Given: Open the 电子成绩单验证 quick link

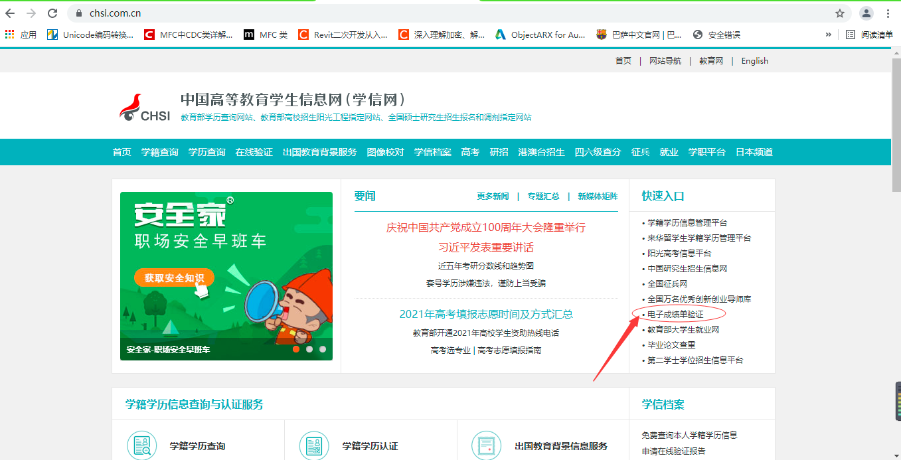Looking at the screenshot, I should 675,314.
